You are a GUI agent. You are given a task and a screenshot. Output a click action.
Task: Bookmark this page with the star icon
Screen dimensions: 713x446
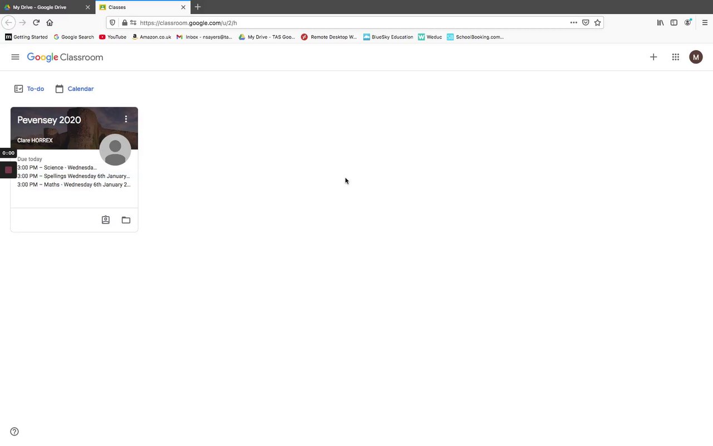[x=598, y=23]
